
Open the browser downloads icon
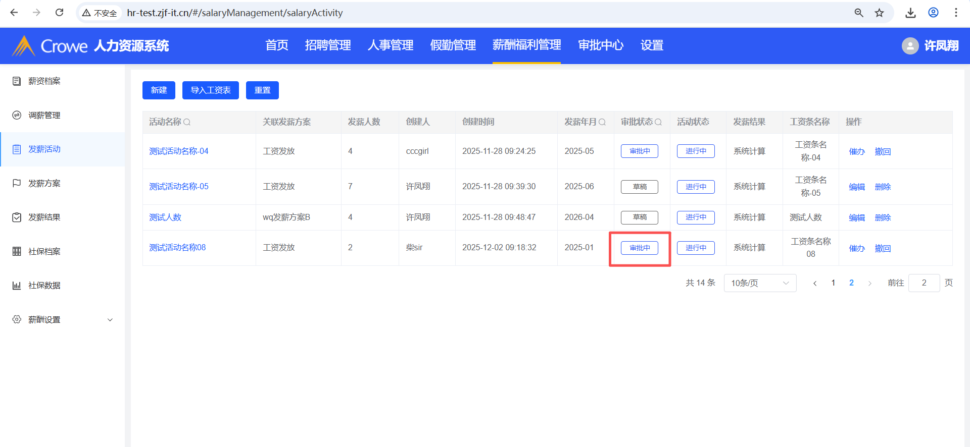click(x=910, y=13)
